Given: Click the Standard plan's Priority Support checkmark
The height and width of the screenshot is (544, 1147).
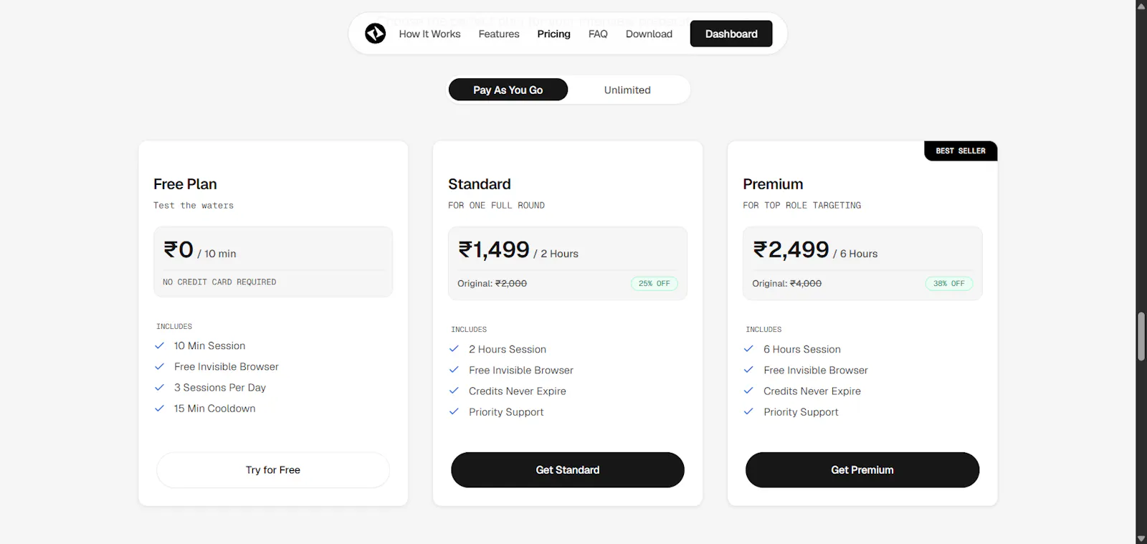Looking at the screenshot, I should coord(454,412).
